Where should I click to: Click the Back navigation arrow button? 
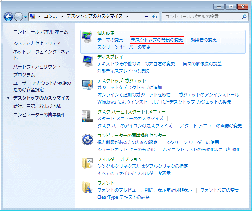(8, 17)
